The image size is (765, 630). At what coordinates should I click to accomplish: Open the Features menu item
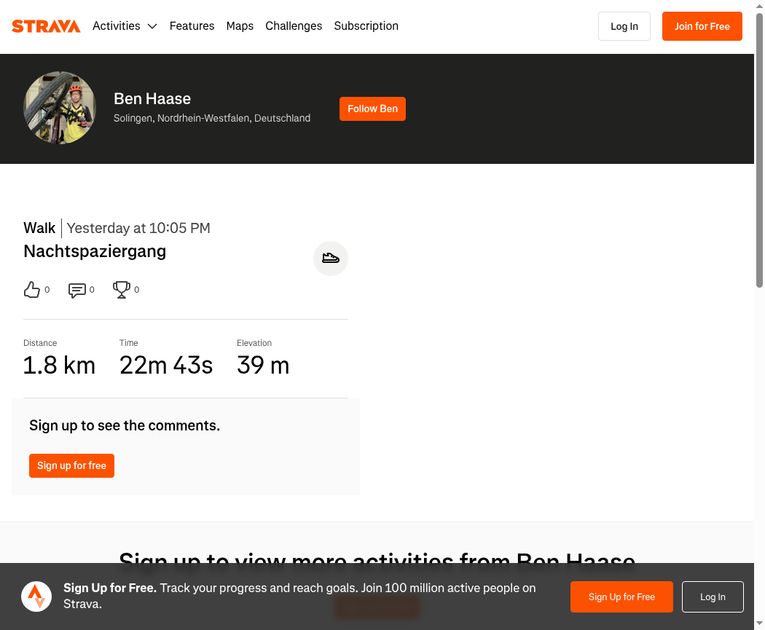point(192,25)
